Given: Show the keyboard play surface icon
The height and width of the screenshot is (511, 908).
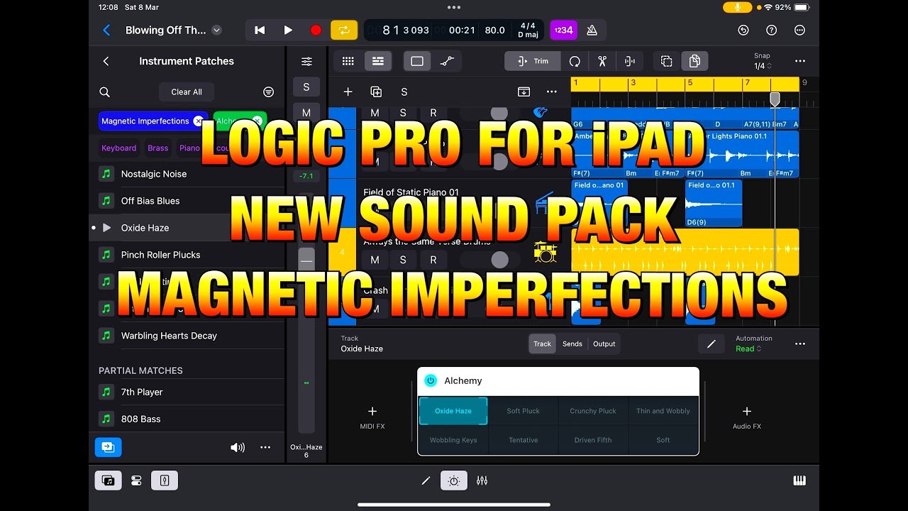Looking at the screenshot, I should tap(799, 480).
